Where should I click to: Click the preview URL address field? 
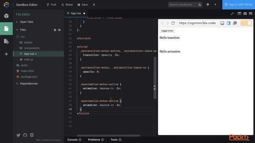[x=198, y=23]
